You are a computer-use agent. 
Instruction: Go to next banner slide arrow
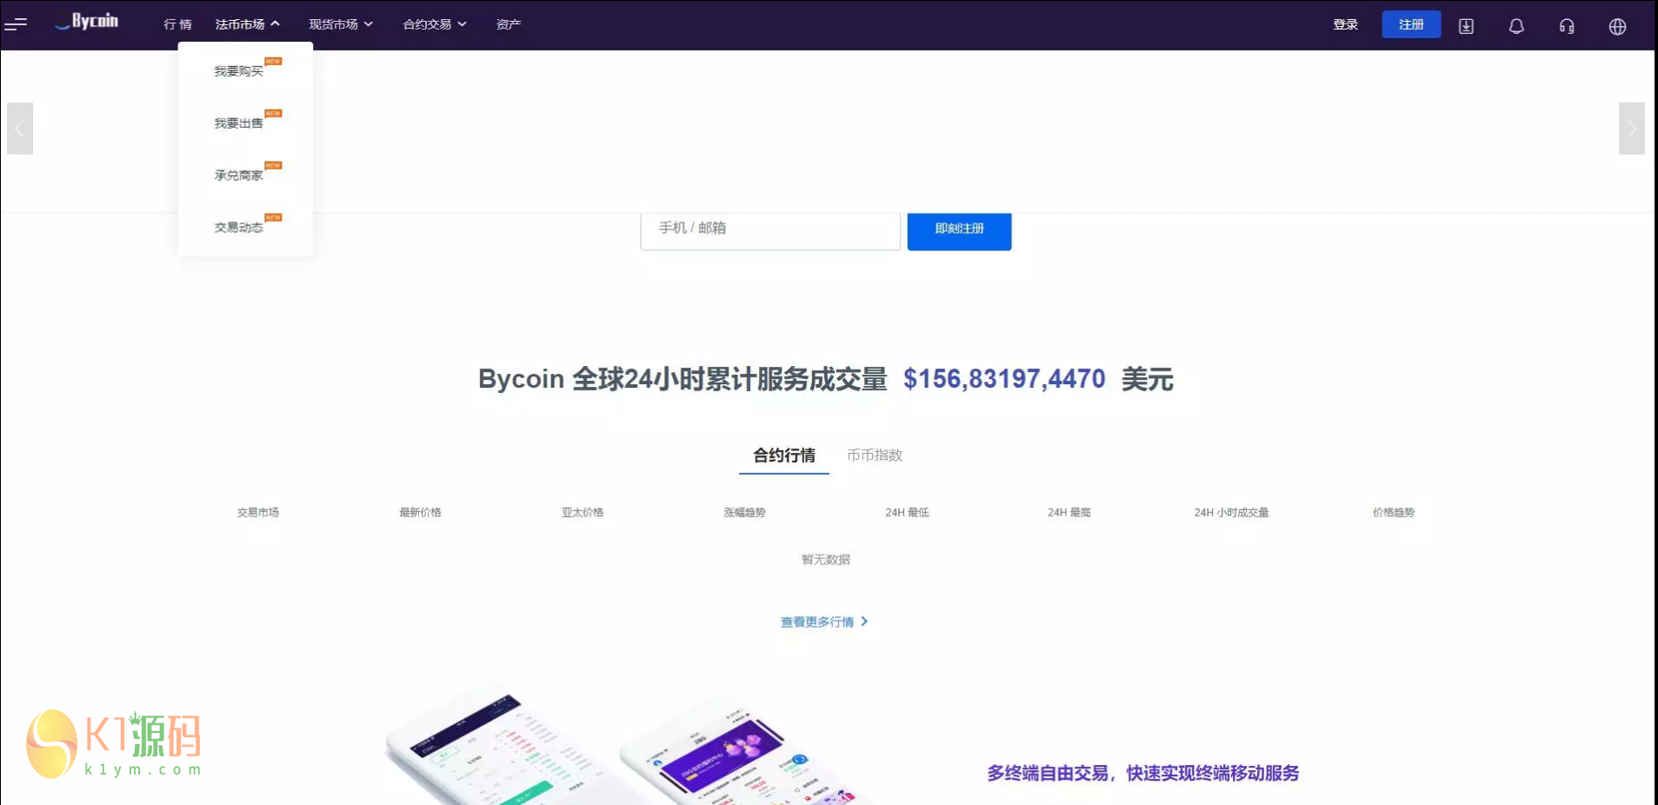click(1632, 129)
